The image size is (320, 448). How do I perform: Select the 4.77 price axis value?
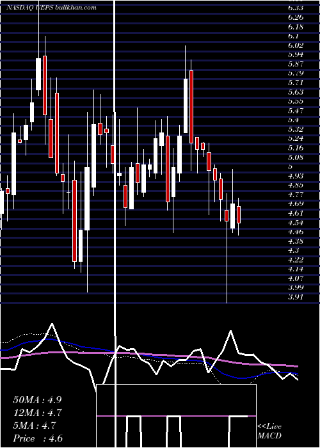296,195
